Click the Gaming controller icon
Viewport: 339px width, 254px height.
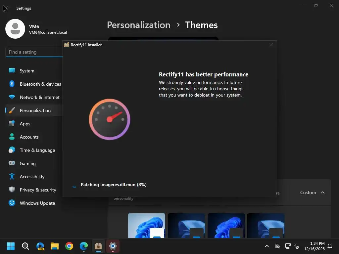coord(12,163)
